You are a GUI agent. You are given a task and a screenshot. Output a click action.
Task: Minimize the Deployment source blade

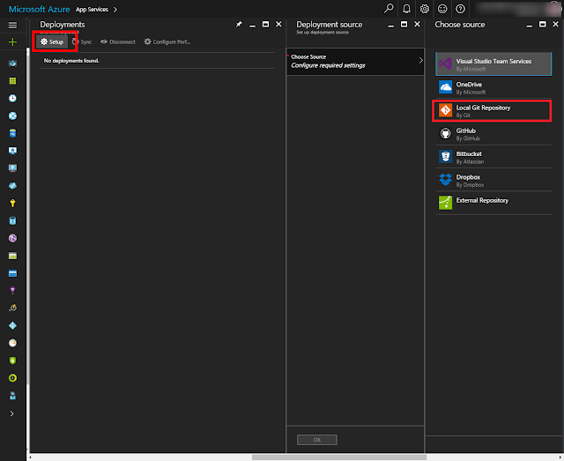tap(391, 26)
